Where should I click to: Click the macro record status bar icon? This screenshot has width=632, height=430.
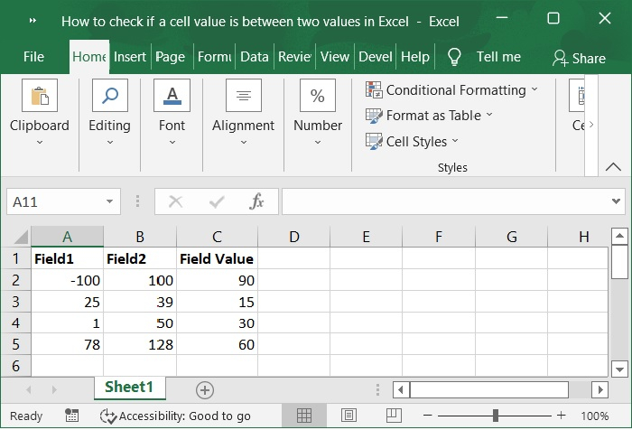click(71, 416)
